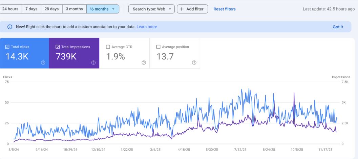The height and width of the screenshot is (159, 358).
Task: Open help icon on Total clicks card
Action: [43, 62]
